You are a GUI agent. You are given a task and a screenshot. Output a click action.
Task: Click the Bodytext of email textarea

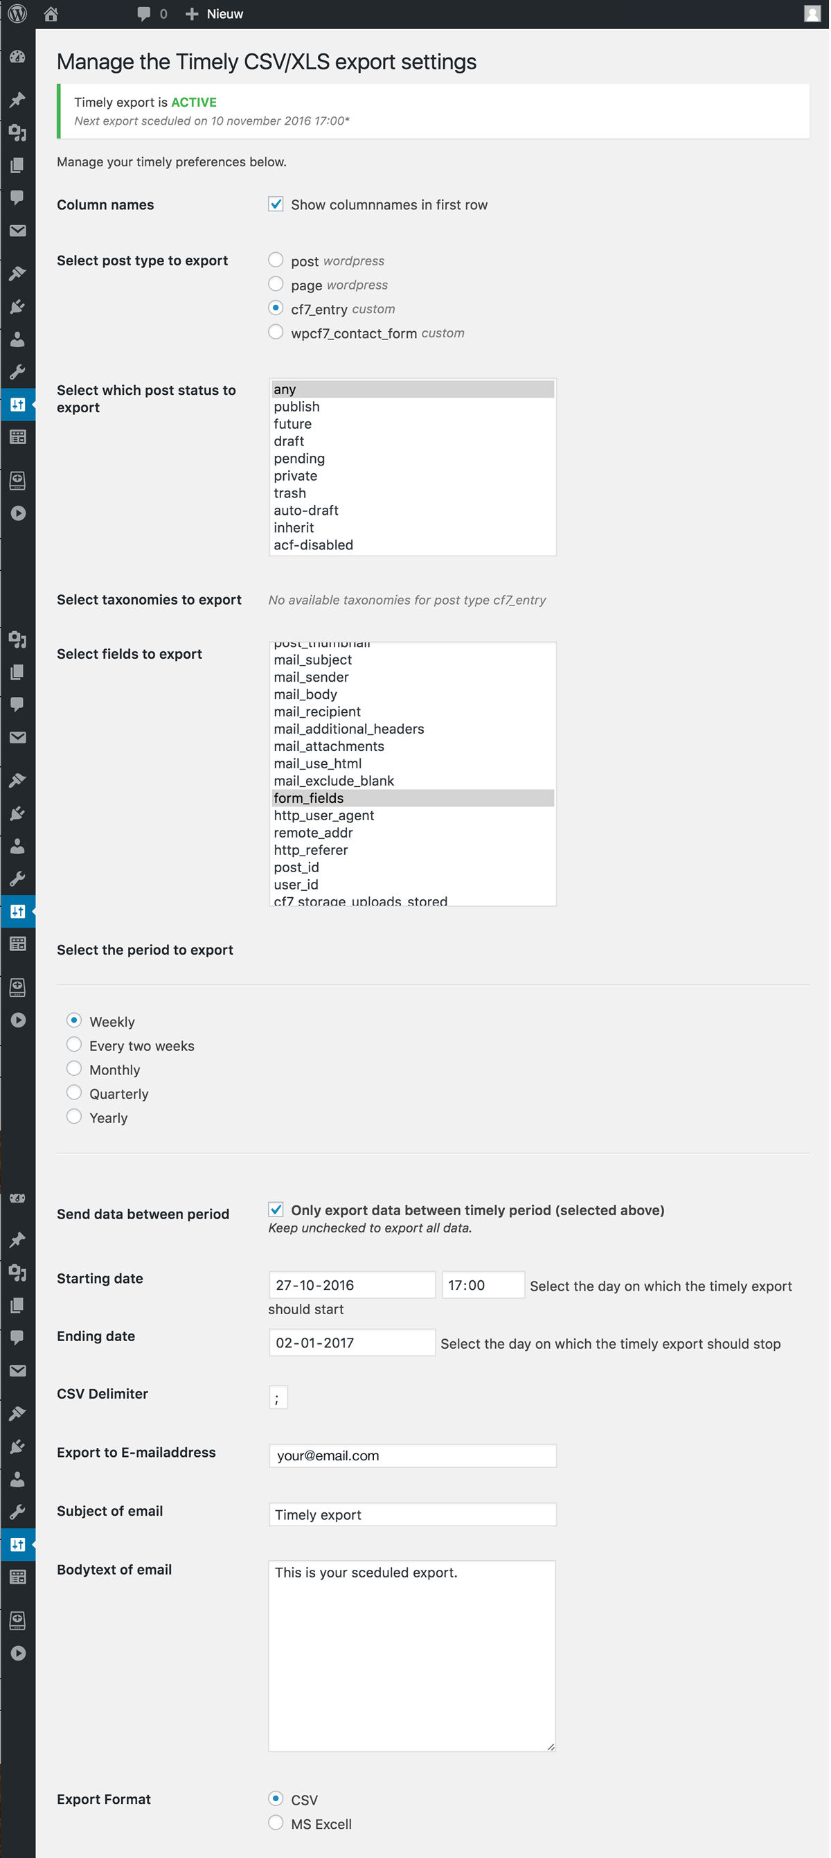pos(411,1655)
